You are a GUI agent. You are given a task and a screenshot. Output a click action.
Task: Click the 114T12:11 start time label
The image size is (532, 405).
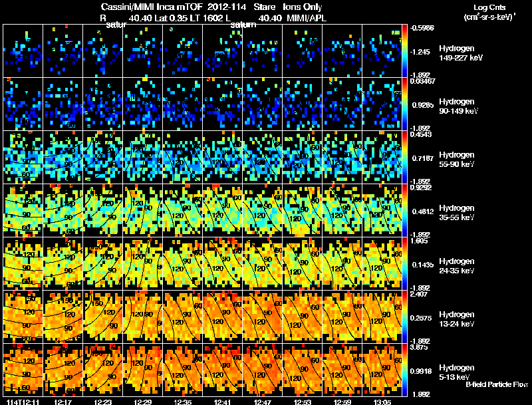coord(23,402)
